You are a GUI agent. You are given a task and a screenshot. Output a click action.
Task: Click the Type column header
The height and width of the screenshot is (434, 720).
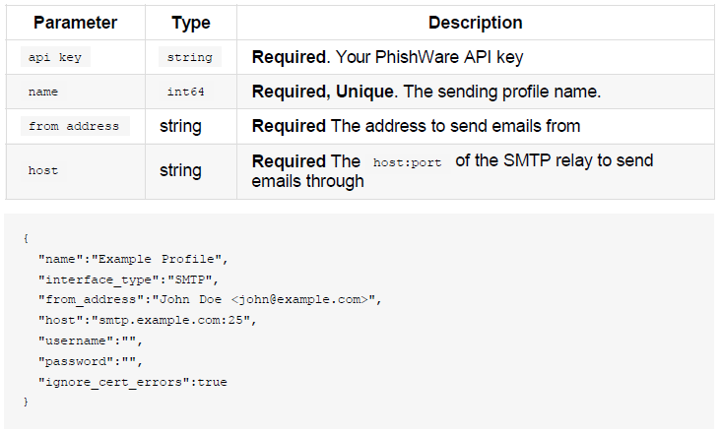pyautogui.click(x=191, y=23)
